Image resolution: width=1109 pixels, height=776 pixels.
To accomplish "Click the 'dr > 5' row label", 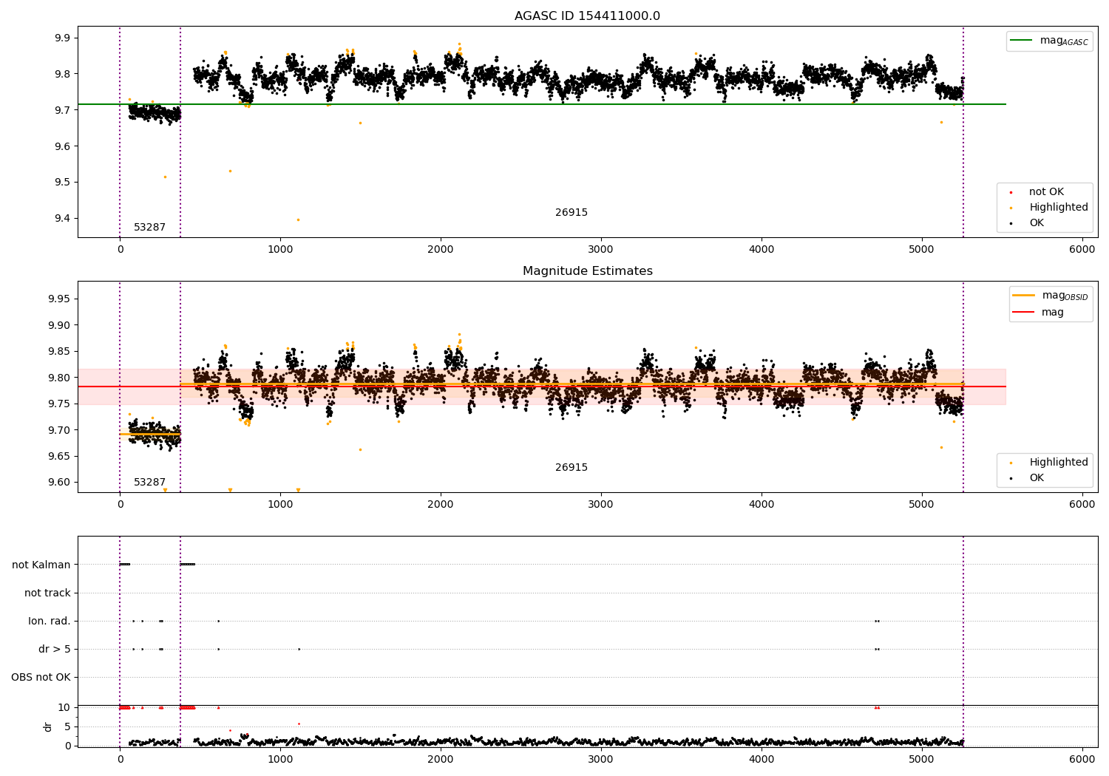I will [x=55, y=650].
